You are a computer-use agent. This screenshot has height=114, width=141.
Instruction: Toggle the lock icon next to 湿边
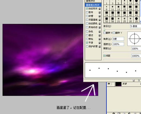(100, 35)
